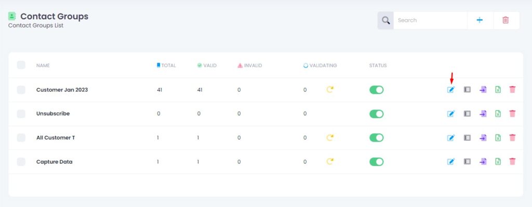Viewport: 532px width, 207px height.
Task: View contact list of Unsubscribe group
Action: click(467, 114)
